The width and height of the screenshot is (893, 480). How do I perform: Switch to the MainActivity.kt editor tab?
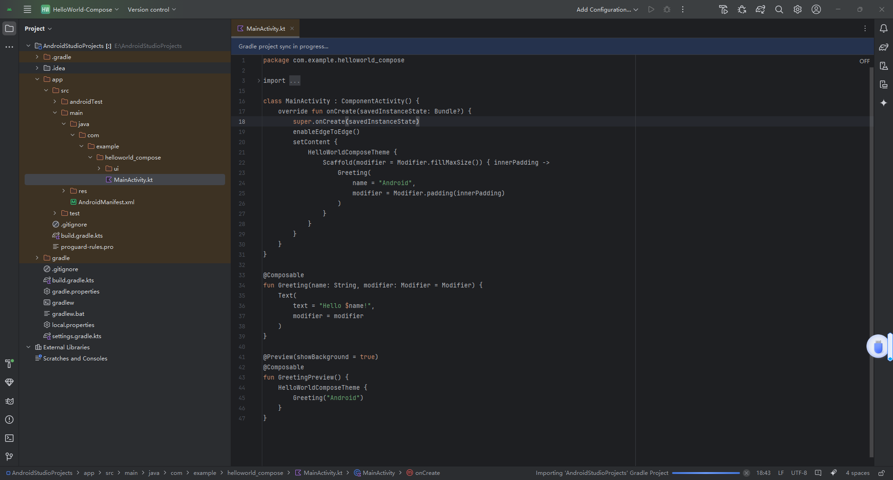(265, 28)
